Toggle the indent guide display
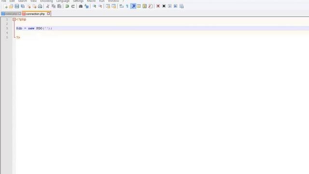309x174 pixels. [x=133, y=6]
